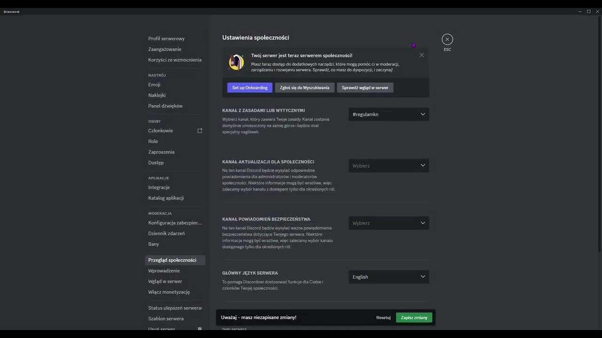Image resolution: width=602 pixels, height=338 pixels.
Task: Click 'KANAŁ Z ZASADAMI LUB WYTYCZNYMI' label
Action: (263, 110)
